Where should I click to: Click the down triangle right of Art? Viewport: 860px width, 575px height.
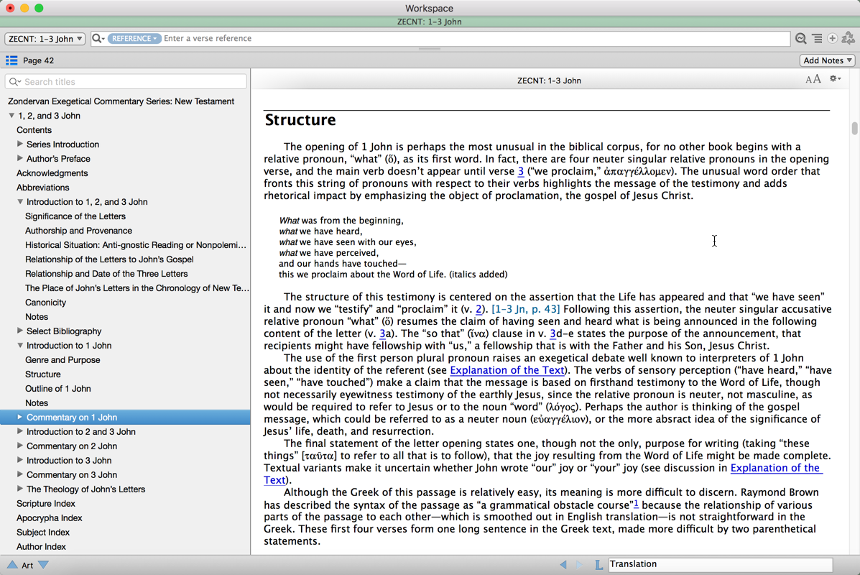click(x=44, y=565)
